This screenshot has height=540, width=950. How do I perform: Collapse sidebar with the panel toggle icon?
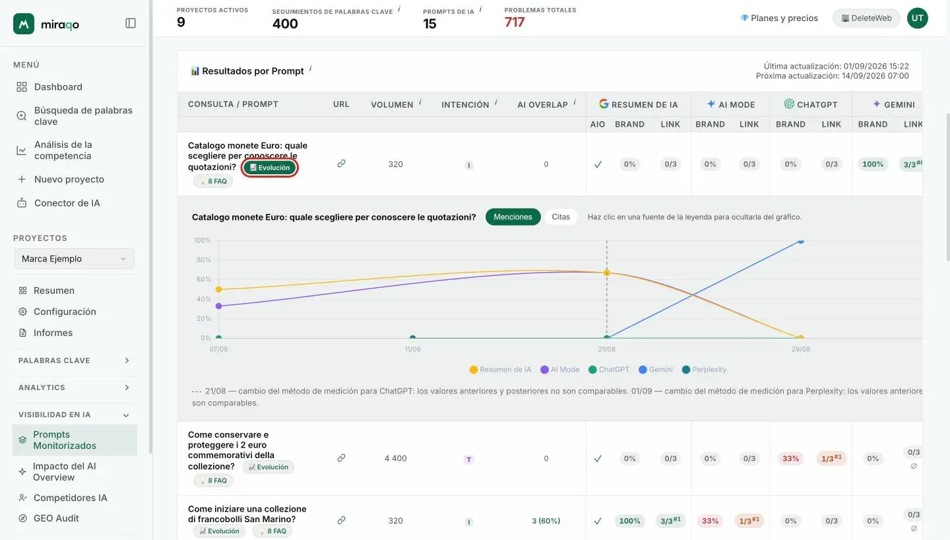131,23
